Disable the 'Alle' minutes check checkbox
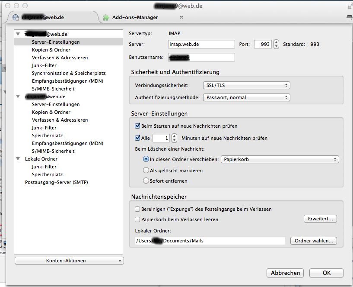353x287 pixels. [x=138, y=138]
